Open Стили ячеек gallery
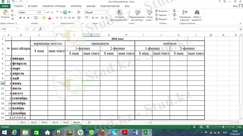Image resolution: width=243 pixels, height=136 pixels. coord(149,15)
